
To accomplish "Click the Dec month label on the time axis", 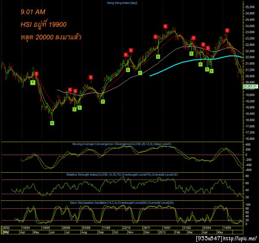I will click(x=147, y=232).
